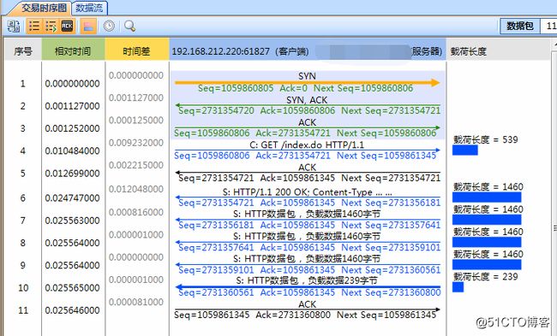Click the swap/exchange direction toolbar icon
557x336 pixels.
coord(14,27)
